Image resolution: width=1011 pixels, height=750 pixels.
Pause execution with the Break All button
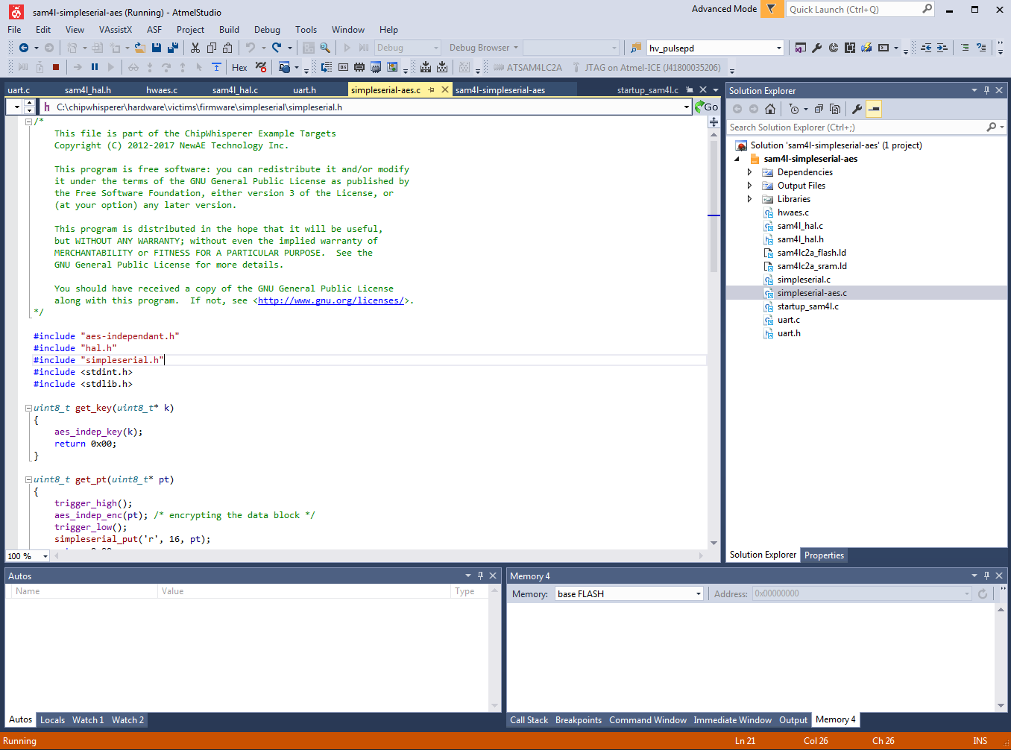[x=95, y=67]
